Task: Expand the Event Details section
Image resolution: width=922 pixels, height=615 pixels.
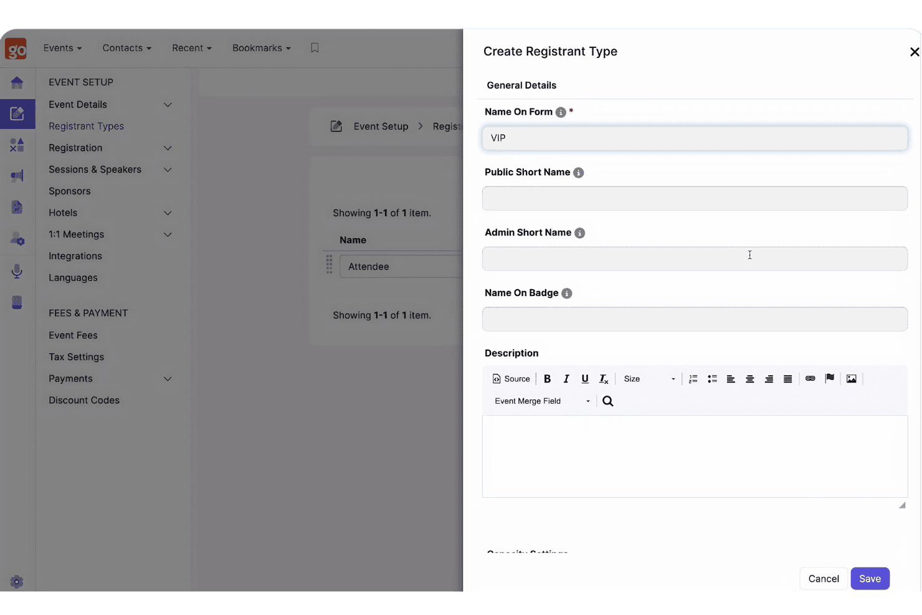Action: tap(168, 105)
